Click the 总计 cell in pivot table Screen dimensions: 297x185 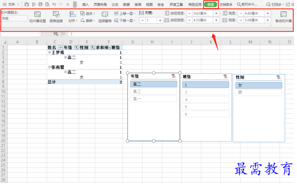pos(52,82)
